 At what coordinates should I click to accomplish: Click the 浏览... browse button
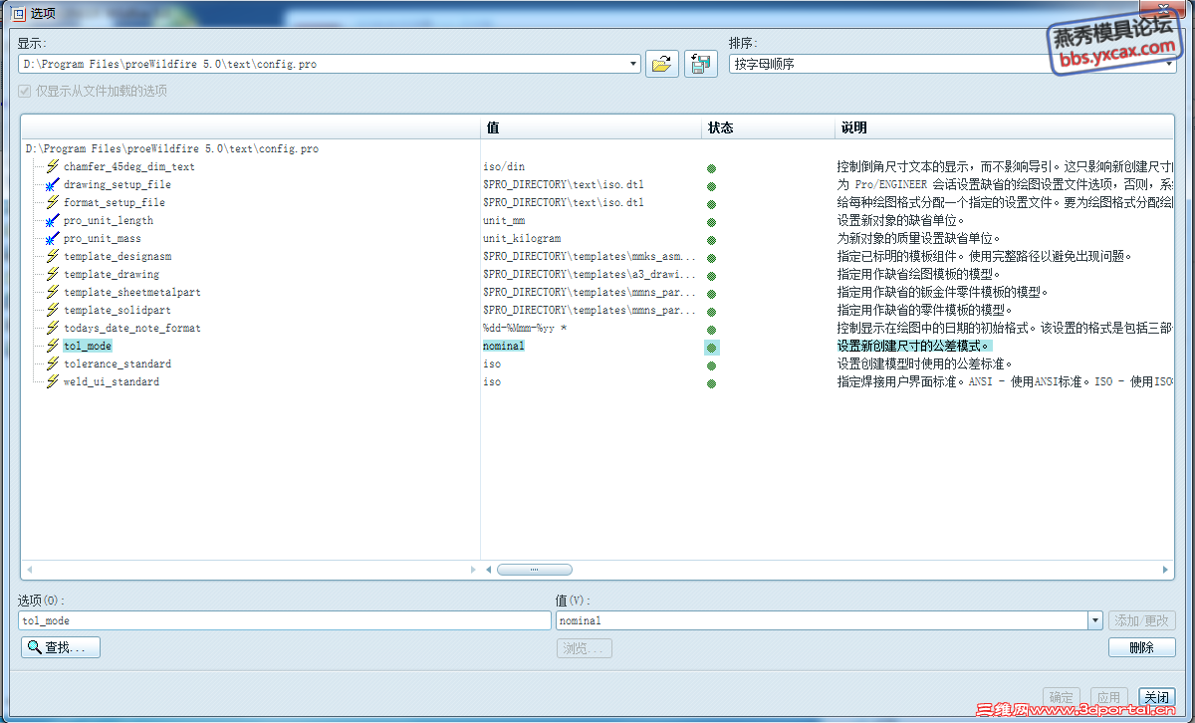pyautogui.click(x=585, y=648)
